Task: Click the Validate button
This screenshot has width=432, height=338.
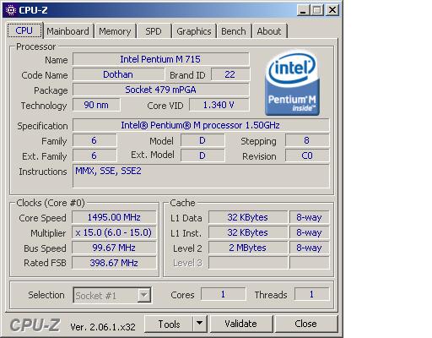Action: (x=241, y=324)
